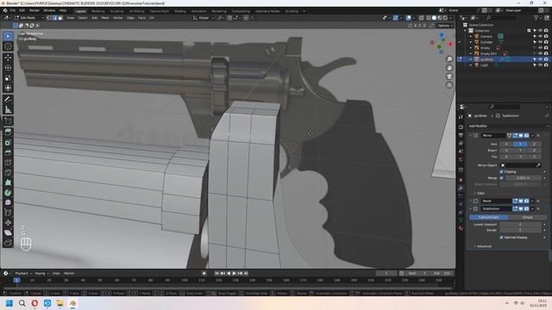This screenshot has height=310, width=552.
Task: Select the Select Box tool
Action: point(8,36)
